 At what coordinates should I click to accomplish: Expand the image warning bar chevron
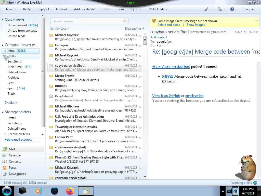click(x=256, y=21)
